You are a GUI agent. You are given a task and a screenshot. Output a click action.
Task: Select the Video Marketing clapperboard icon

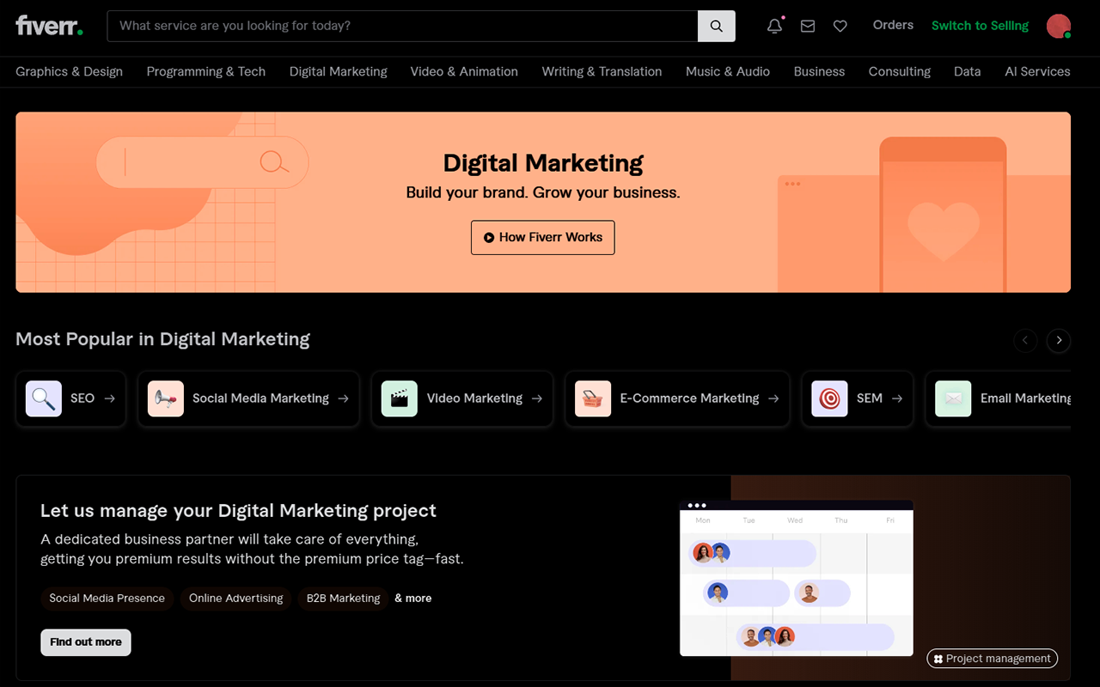(399, 398)
